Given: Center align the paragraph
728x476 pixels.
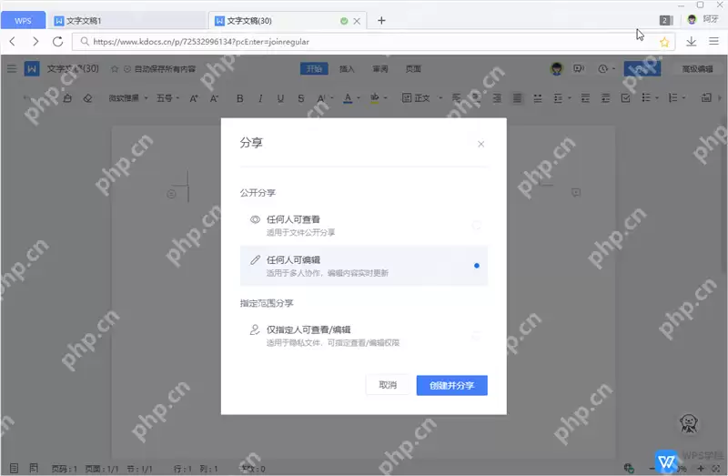Looking at the screenshot, I should coord(477,98).
